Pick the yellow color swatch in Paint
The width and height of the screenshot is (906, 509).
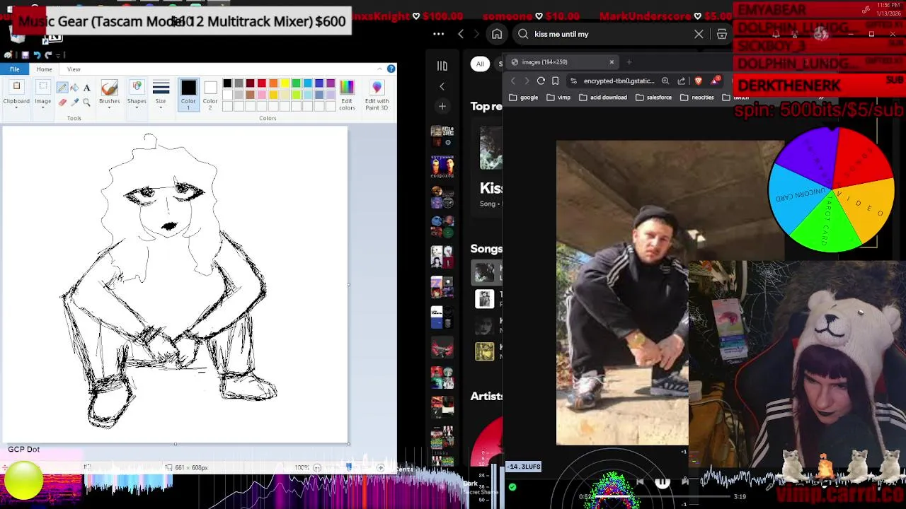(285, 83)
